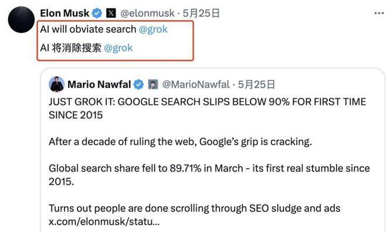Click the 5月25日 timestamp on Elon's tweet

[201, 13]
